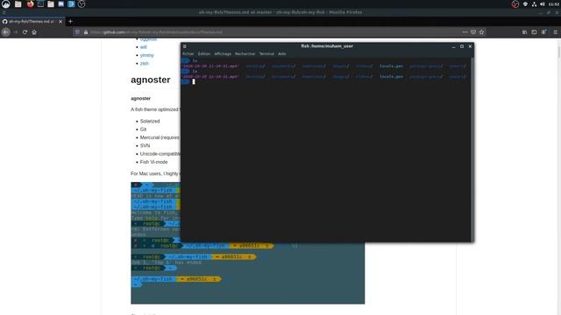Show tracking protection shield info
Viewport: 561px width, 315px height.
[x=77, y=32]
